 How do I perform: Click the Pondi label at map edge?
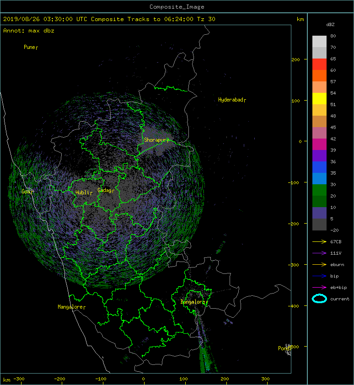pos(284,348)
